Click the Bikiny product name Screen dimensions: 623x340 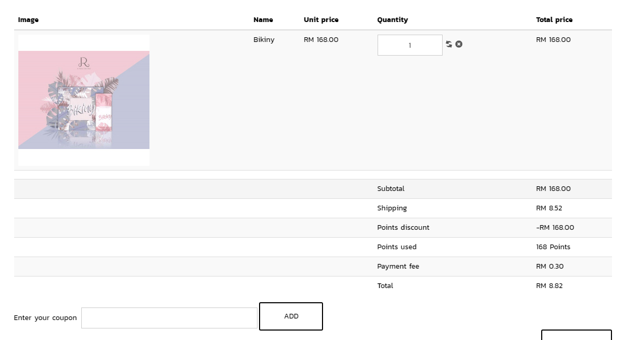tap(264, 40)
